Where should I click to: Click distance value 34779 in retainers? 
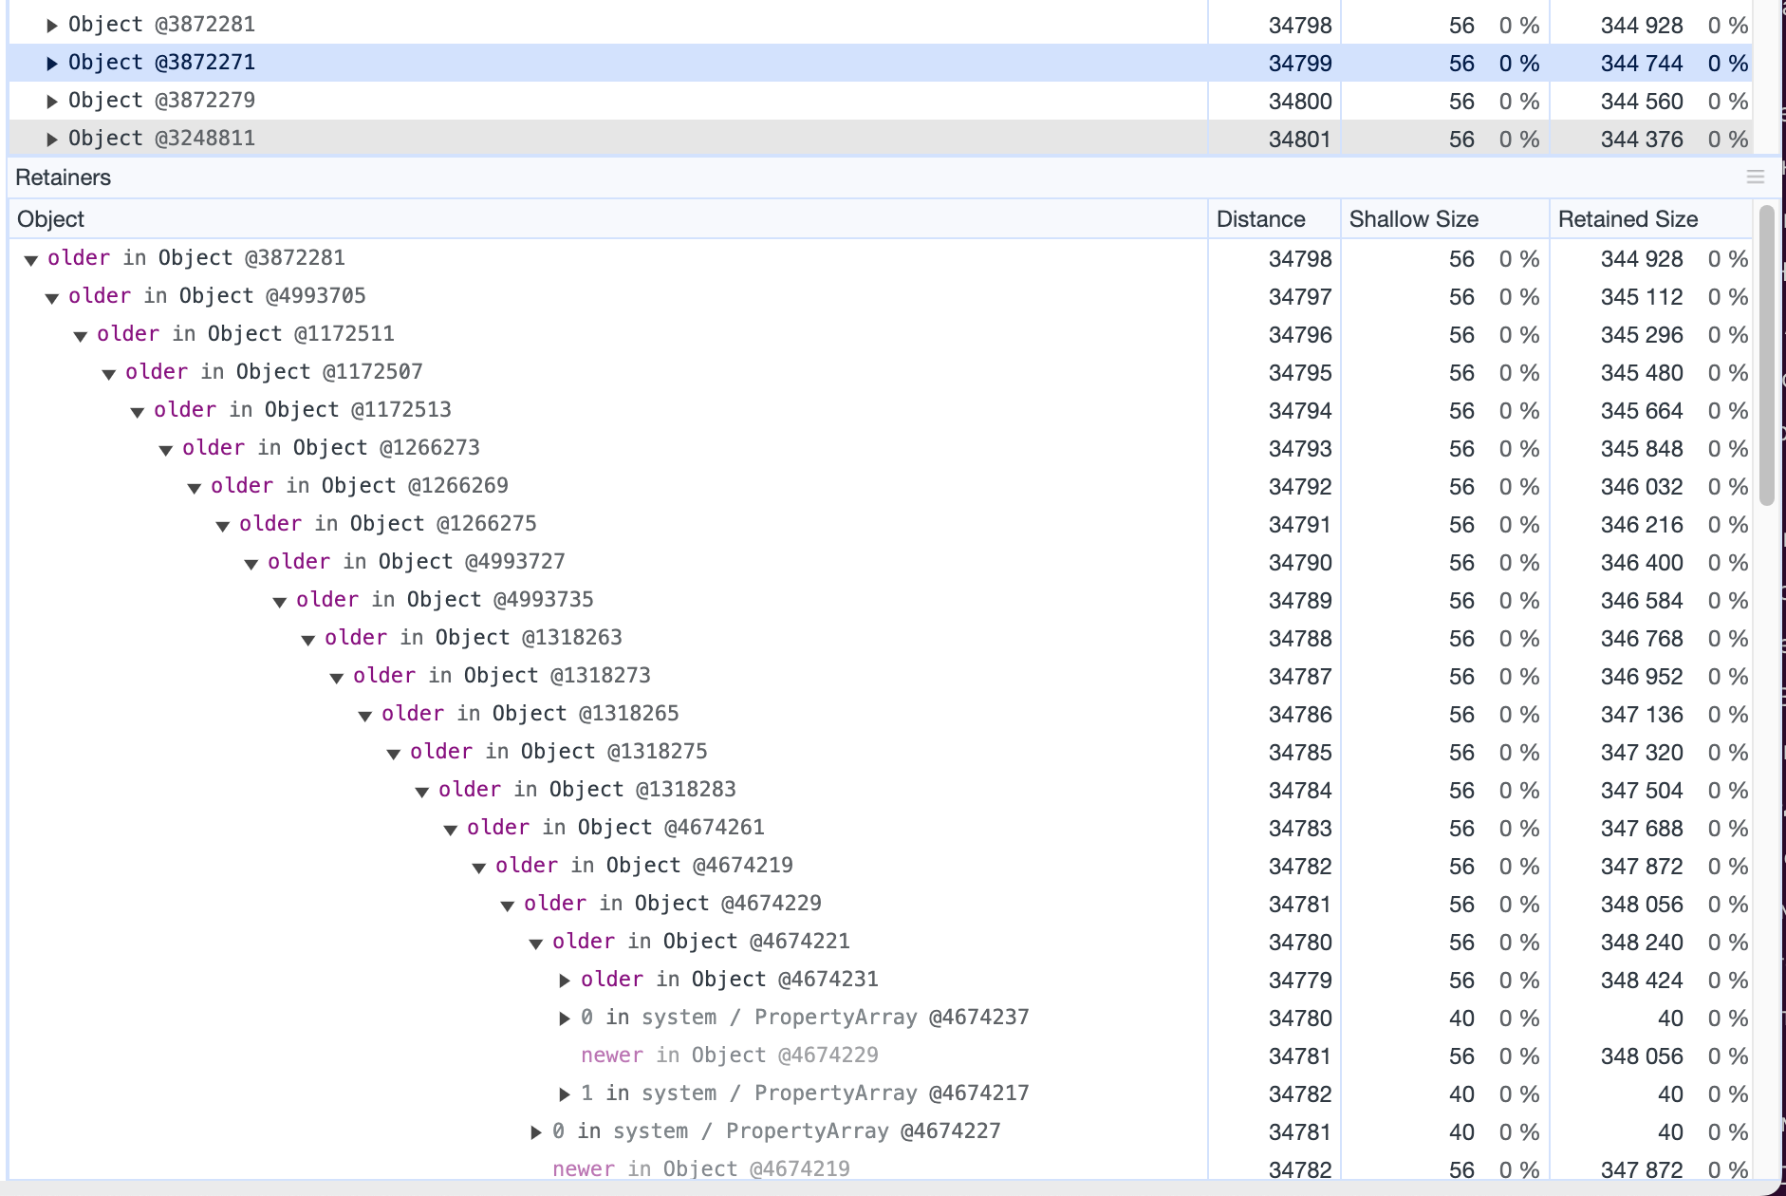tap(1300, 981)
